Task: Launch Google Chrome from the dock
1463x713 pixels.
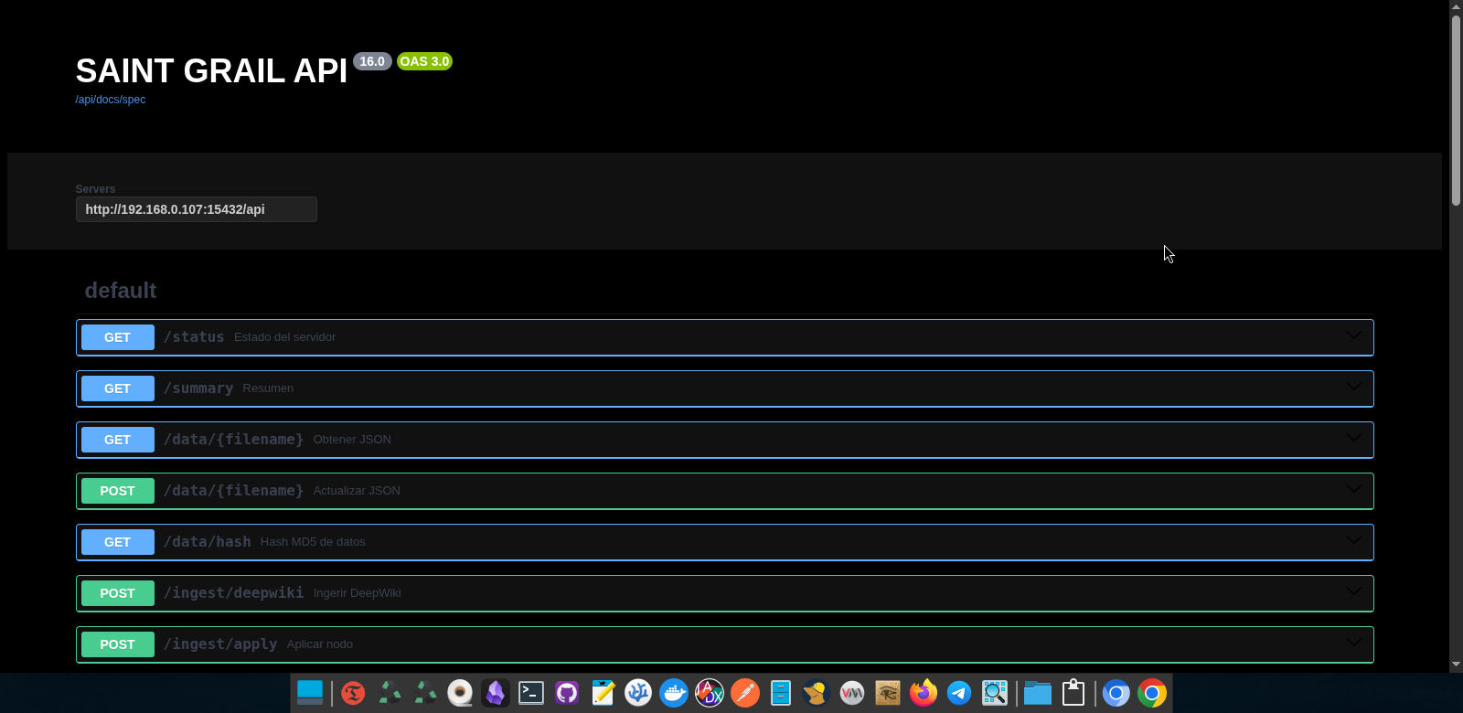Action: [1152, 693]
